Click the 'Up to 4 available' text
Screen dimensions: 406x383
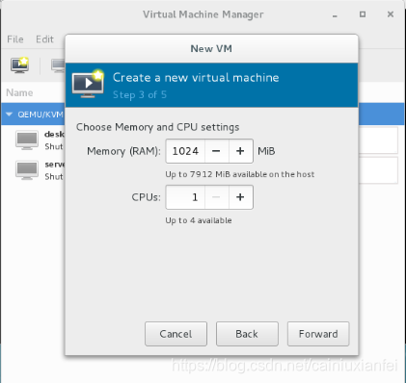click(x=199, y=220)
